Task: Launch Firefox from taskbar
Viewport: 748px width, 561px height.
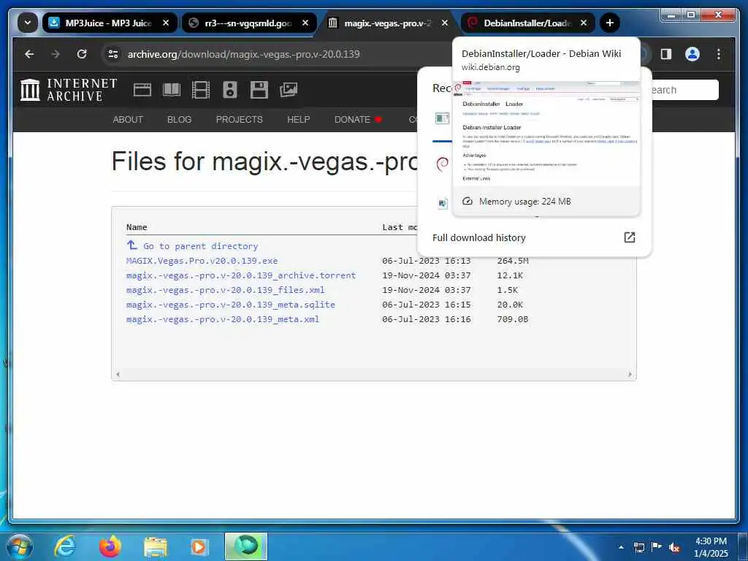Action: (x=110, y=546)
